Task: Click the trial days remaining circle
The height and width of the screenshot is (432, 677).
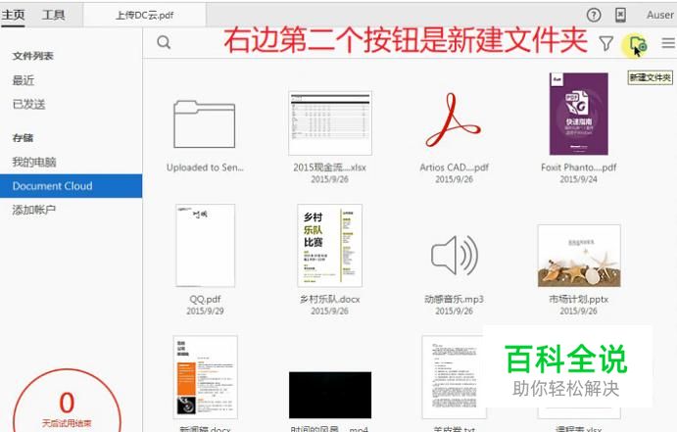Action: pos(67,402)
